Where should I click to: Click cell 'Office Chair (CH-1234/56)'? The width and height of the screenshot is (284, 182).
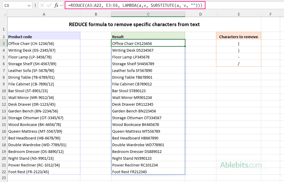[44, 43]
